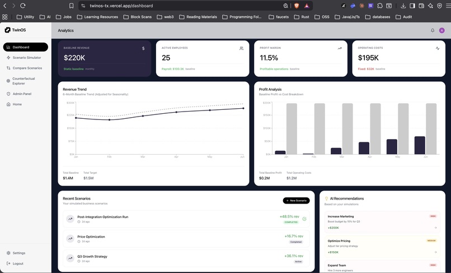Open the Q3 Growth Strategy scenario

pyautogui.click(x=186, y=258)
